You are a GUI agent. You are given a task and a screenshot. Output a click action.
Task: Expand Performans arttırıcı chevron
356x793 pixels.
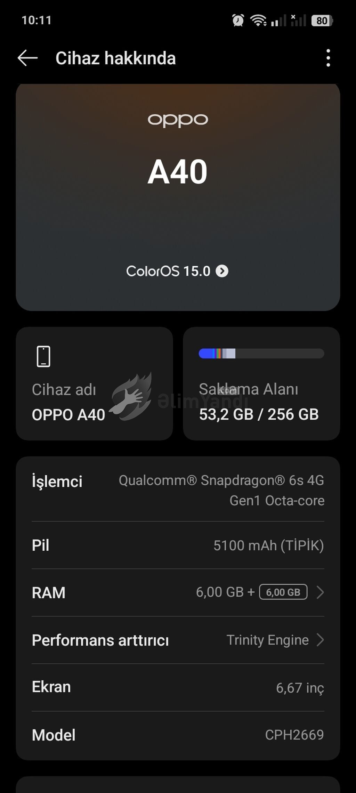tap(320, 640)
